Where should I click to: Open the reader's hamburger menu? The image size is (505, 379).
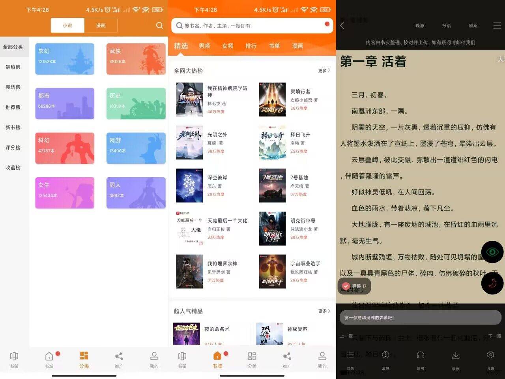click(497, 26)
